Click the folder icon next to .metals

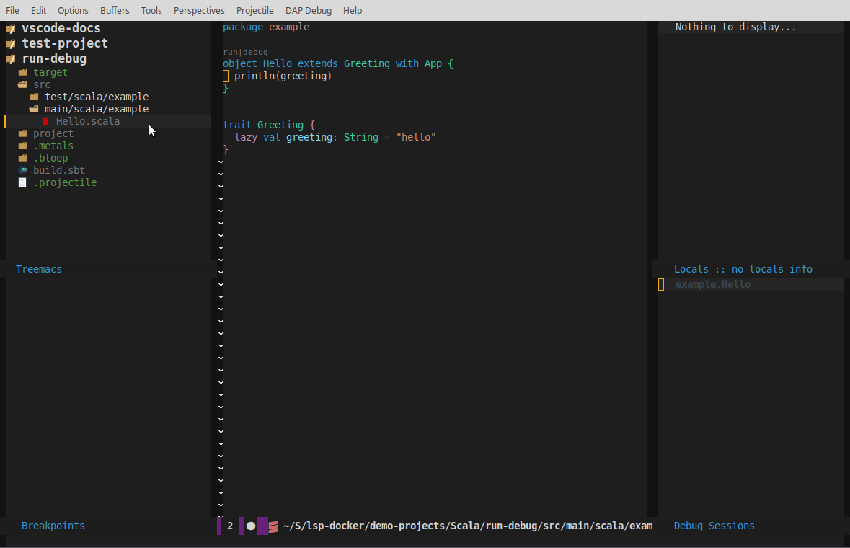click(x=22, y=146)
